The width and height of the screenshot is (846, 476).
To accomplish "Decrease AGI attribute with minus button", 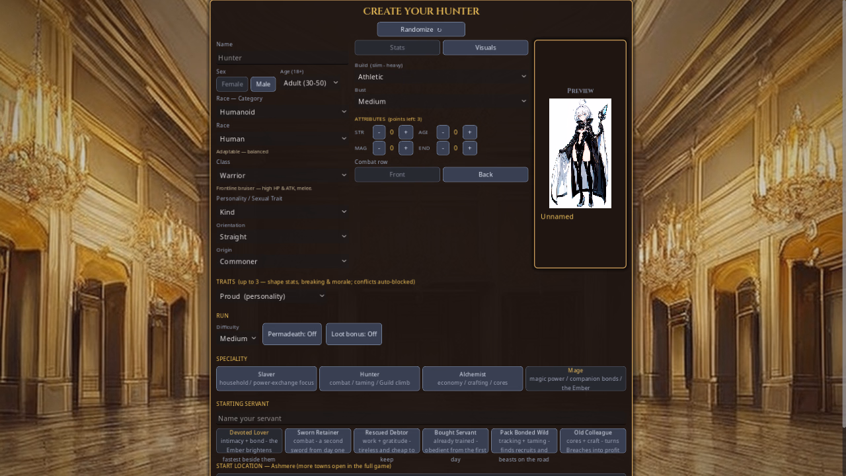I will 443,132.
